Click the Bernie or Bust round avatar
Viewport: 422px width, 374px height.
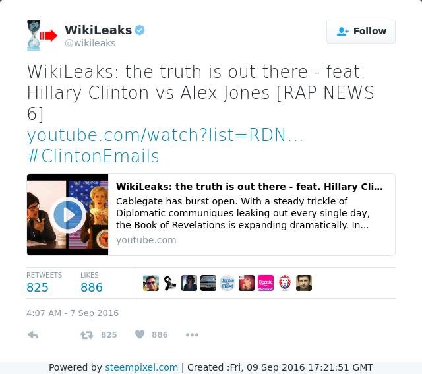227,283
